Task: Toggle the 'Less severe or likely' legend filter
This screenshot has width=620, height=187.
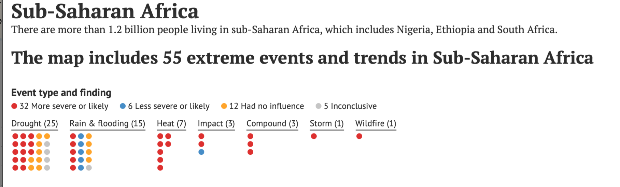Action: pos(165,106)
